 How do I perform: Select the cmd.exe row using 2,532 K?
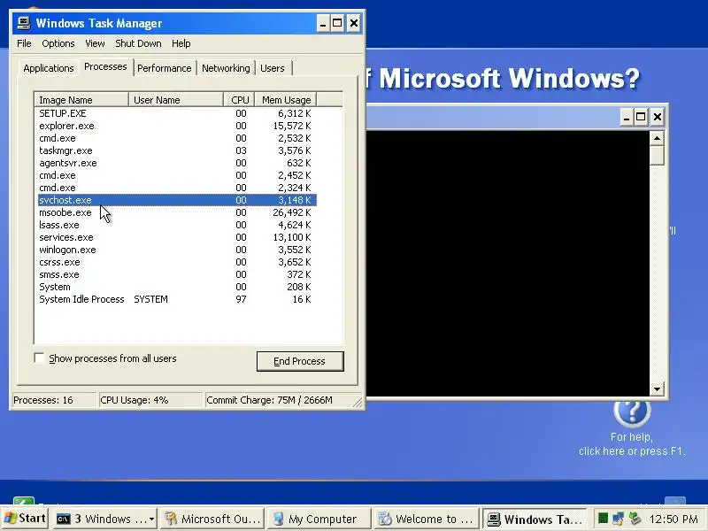(177, 138)
